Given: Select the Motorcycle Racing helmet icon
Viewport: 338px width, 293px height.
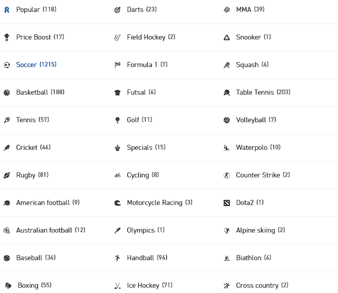Looking at the screenshot, I should point(118,203).
